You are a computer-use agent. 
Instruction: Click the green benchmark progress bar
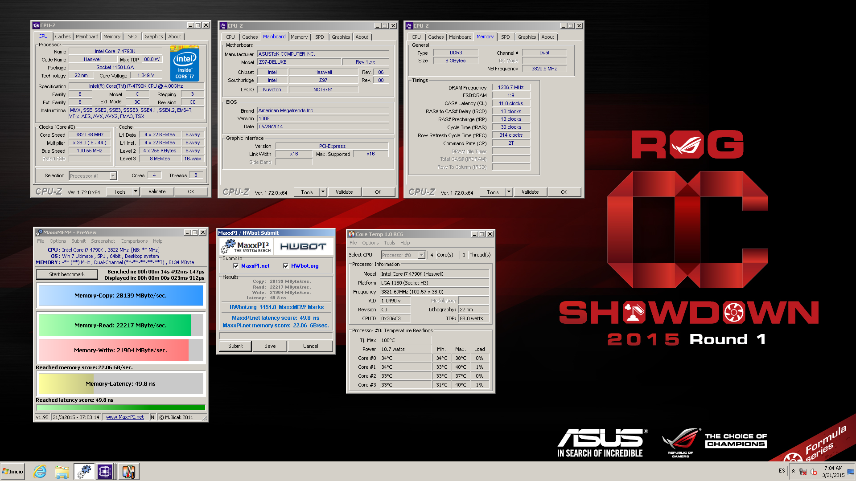coord(121,408)
